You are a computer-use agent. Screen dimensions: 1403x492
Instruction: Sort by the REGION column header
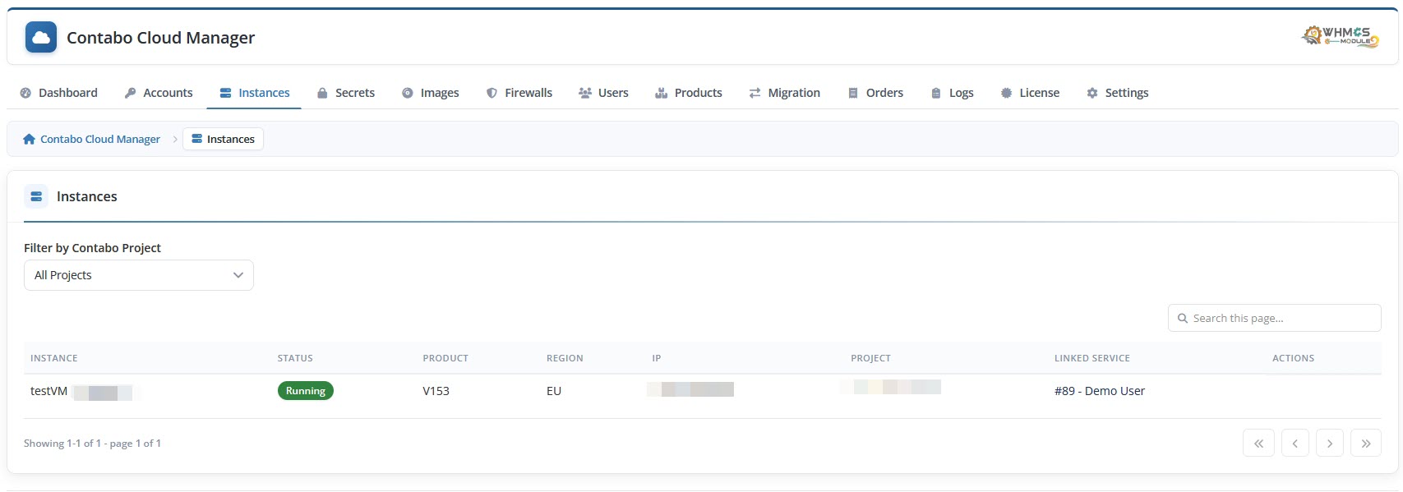point(565,358)
